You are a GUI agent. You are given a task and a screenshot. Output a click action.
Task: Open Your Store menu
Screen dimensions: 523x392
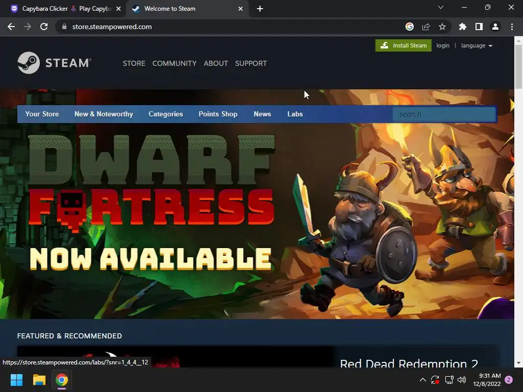click(x=42, y=114)
